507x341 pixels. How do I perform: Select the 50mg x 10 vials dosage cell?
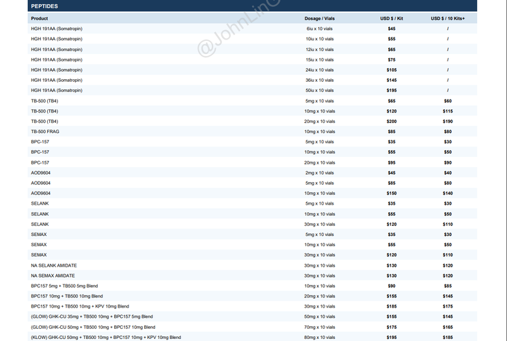click(x=320, y=317)
